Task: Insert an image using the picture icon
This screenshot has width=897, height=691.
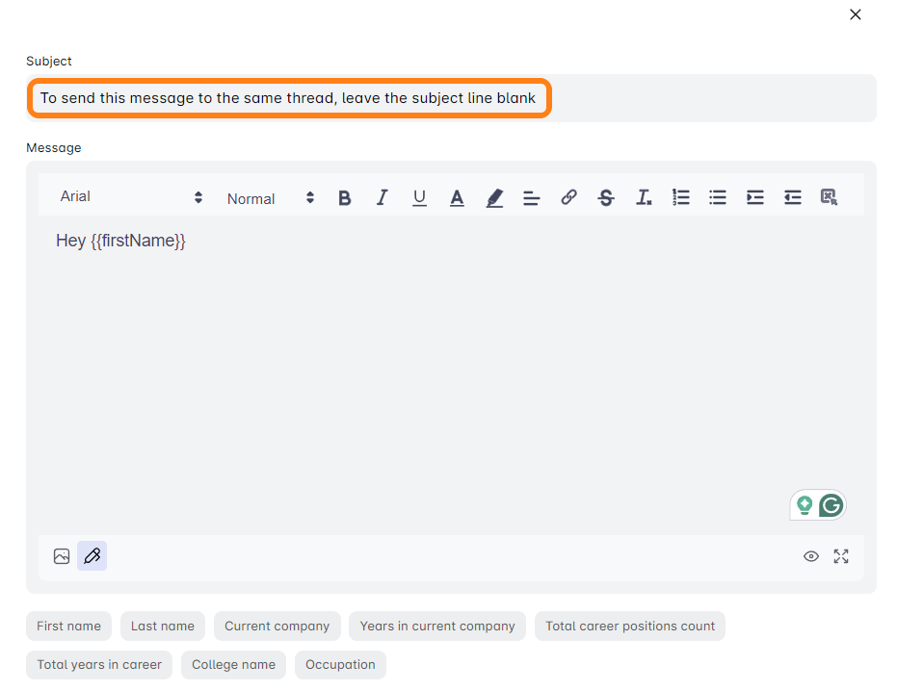Action: tap(62, 556)
